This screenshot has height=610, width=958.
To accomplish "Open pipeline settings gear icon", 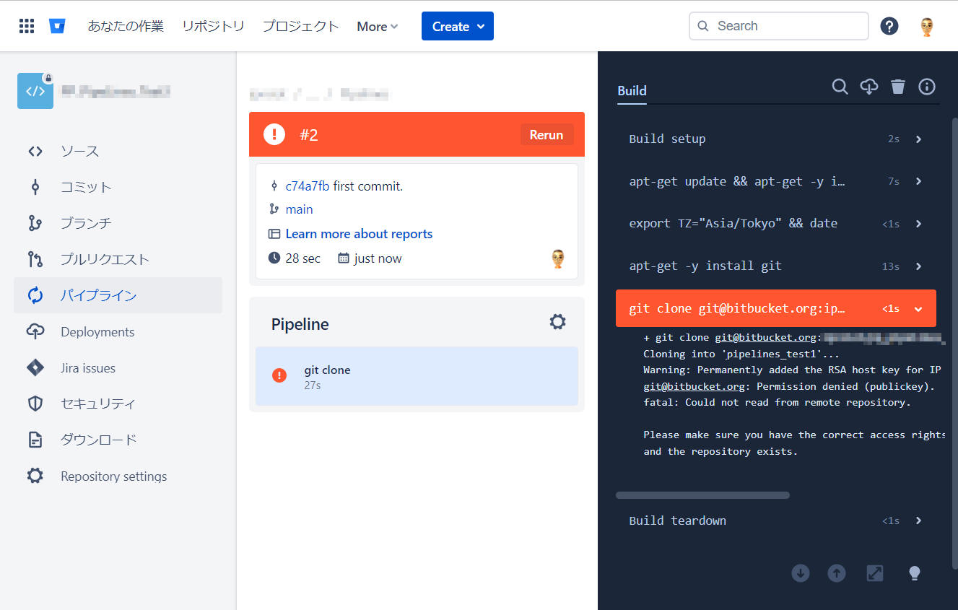I will 557,322.
